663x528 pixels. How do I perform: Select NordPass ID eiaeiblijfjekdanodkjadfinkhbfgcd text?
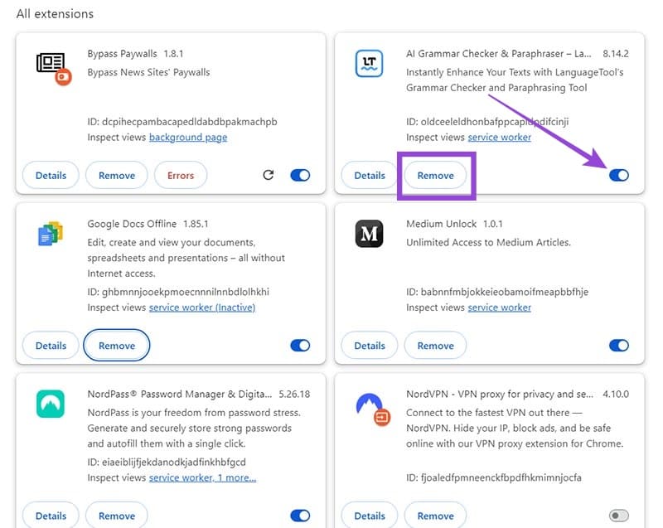[167, 462]
